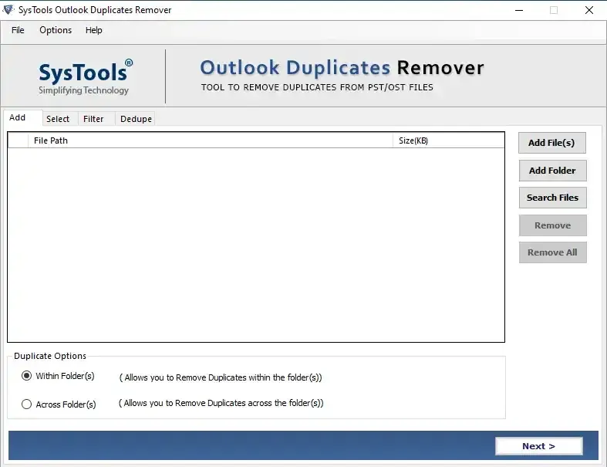The image size is (607, 467).
Task: Maximize the application window
Action: pos(553,10)
